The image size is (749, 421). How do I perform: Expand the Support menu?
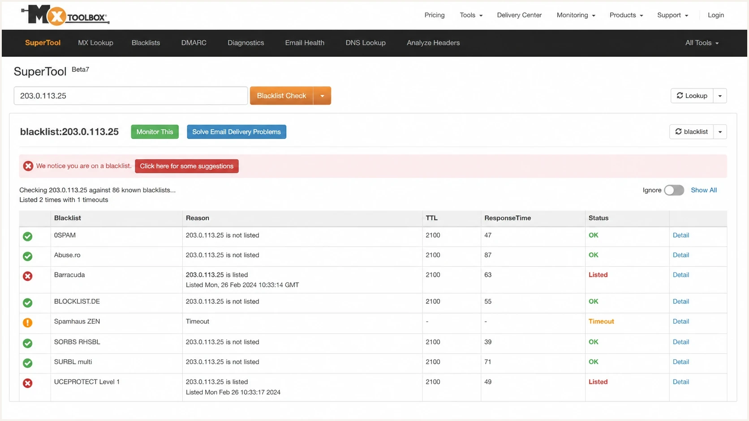(x=672, y=15)
